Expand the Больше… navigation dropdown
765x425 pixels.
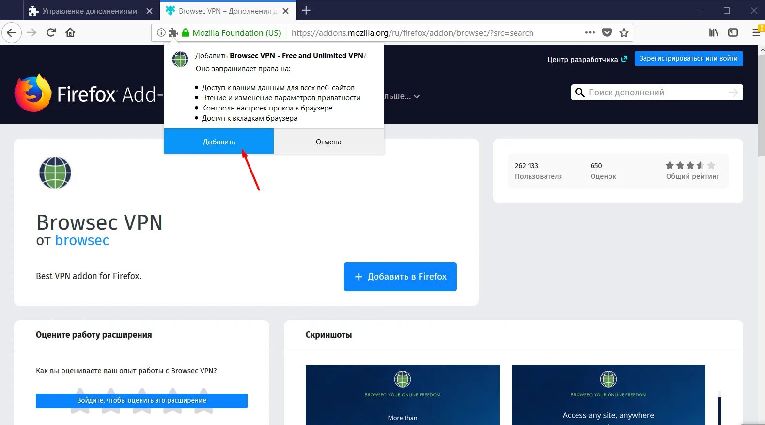tap(402, 96)
